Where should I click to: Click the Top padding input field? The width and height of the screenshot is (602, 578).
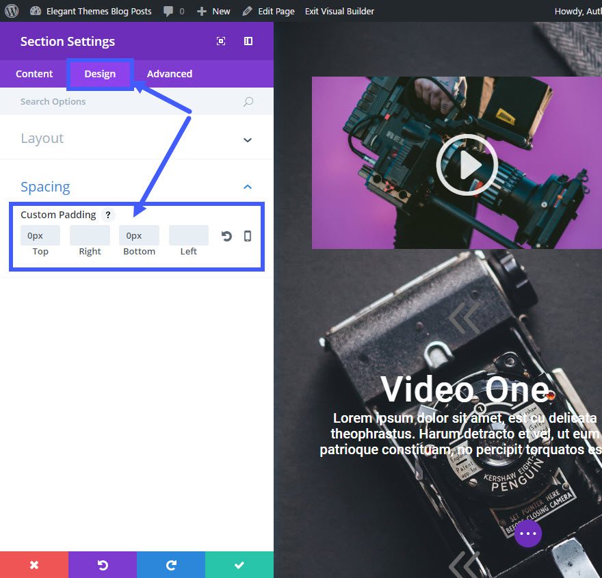point(40,235)
